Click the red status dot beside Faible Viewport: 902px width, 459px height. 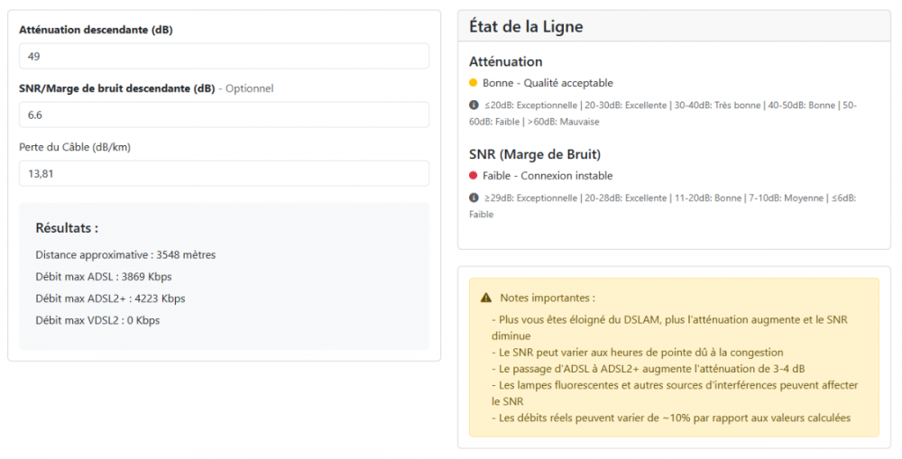coord(474,176)
